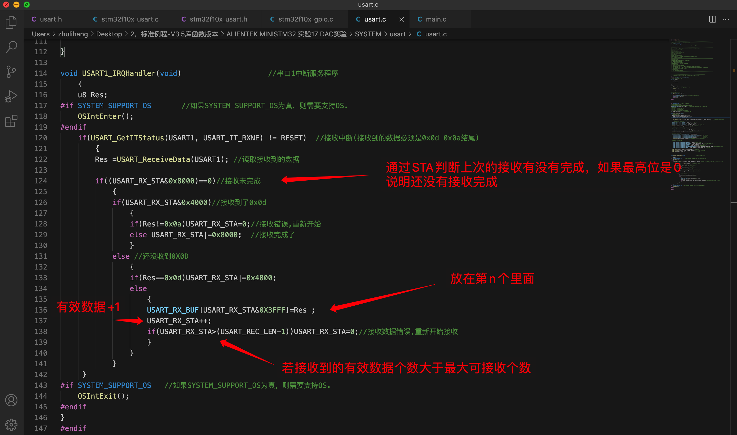Click 0x4000 on line 126
737x435 pixels.
pos(195,203)
